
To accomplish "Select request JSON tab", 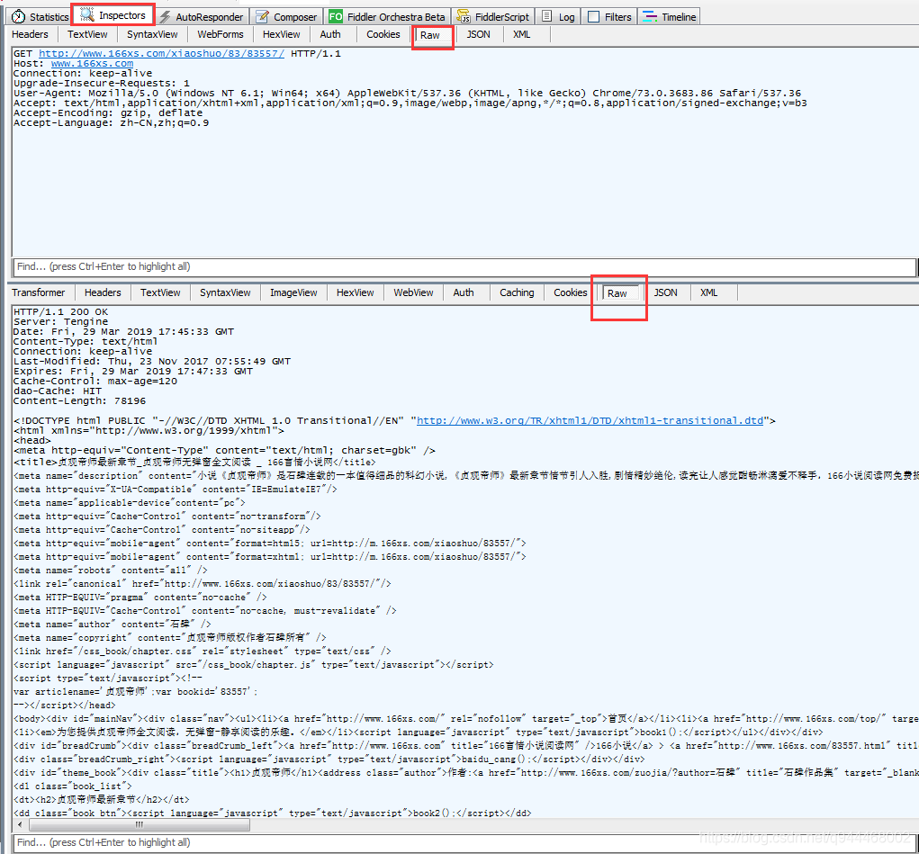I will (x=478, y=34).
